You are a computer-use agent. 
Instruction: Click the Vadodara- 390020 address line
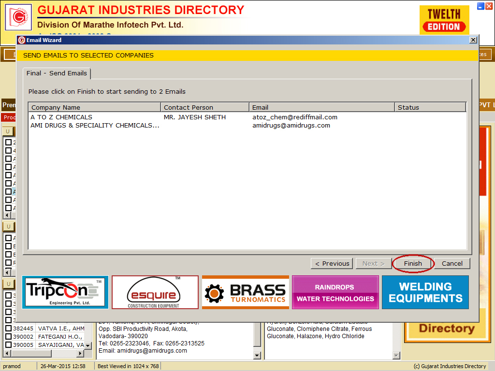click(123, 336)
